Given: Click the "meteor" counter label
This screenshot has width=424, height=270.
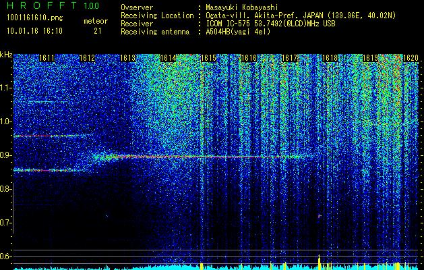Looking at the screenshot, I should tap(96, 21).
